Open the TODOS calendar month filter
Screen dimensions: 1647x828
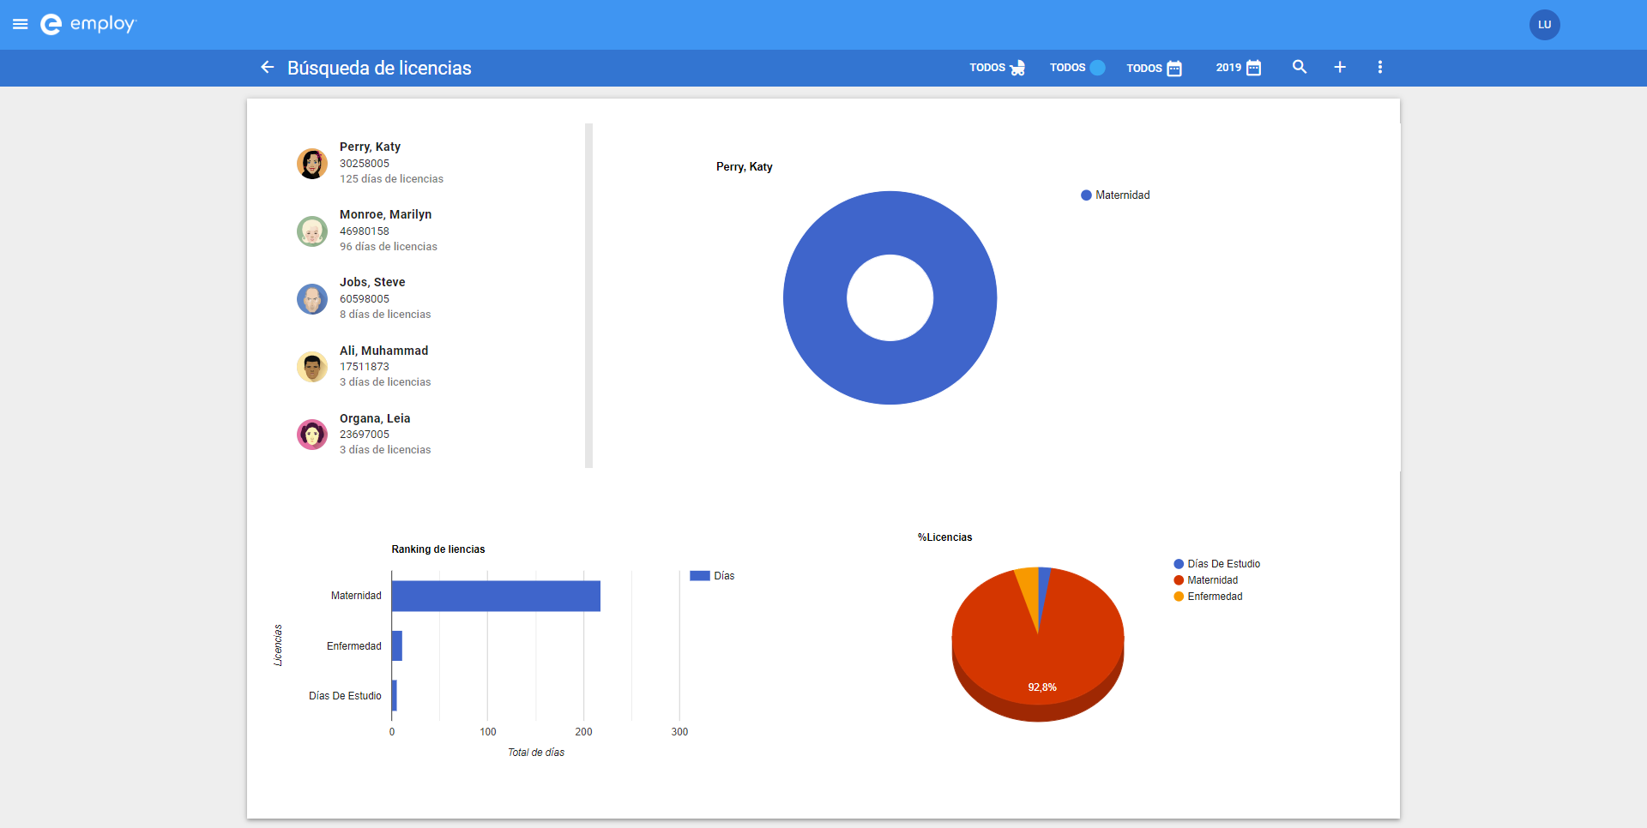click(1155, 68)
